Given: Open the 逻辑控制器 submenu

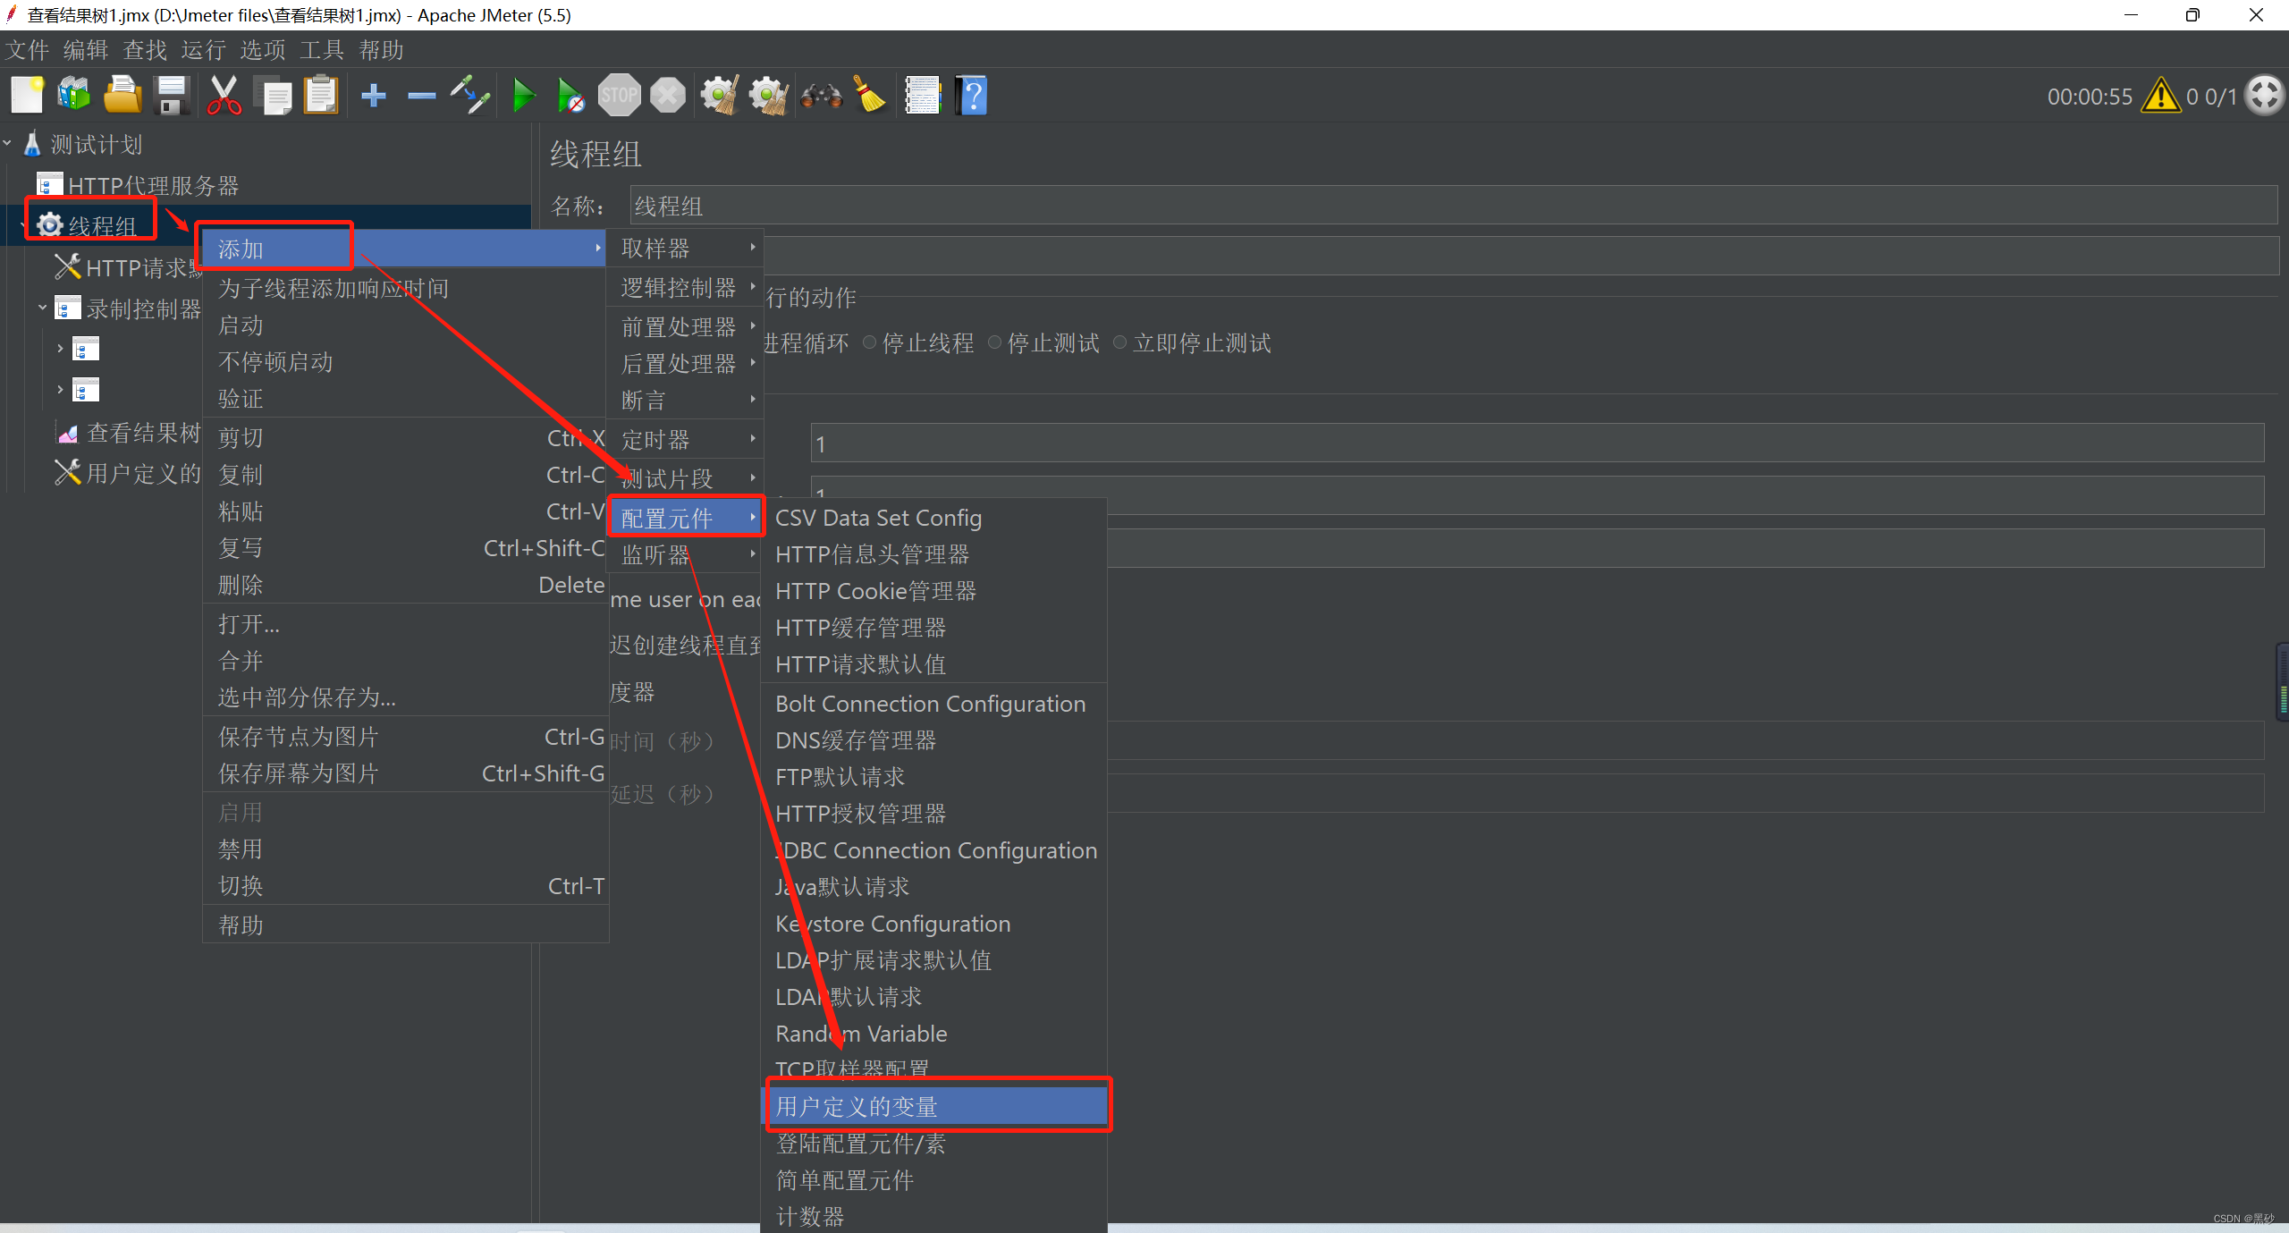Looking at the screenshot, I should point(685,287).
